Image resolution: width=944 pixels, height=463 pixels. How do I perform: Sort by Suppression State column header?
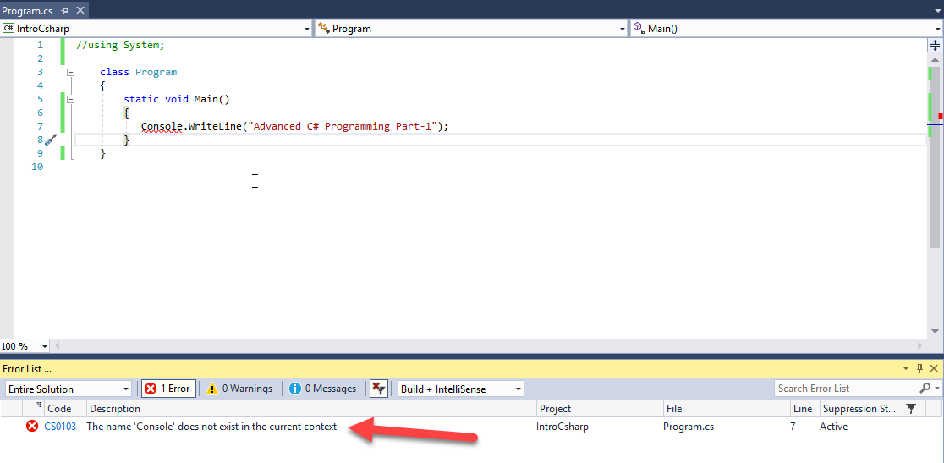pyautogui.click(x=859, y=409)
